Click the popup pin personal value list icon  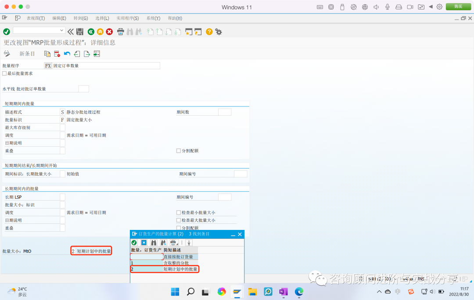tap(189, 243)
